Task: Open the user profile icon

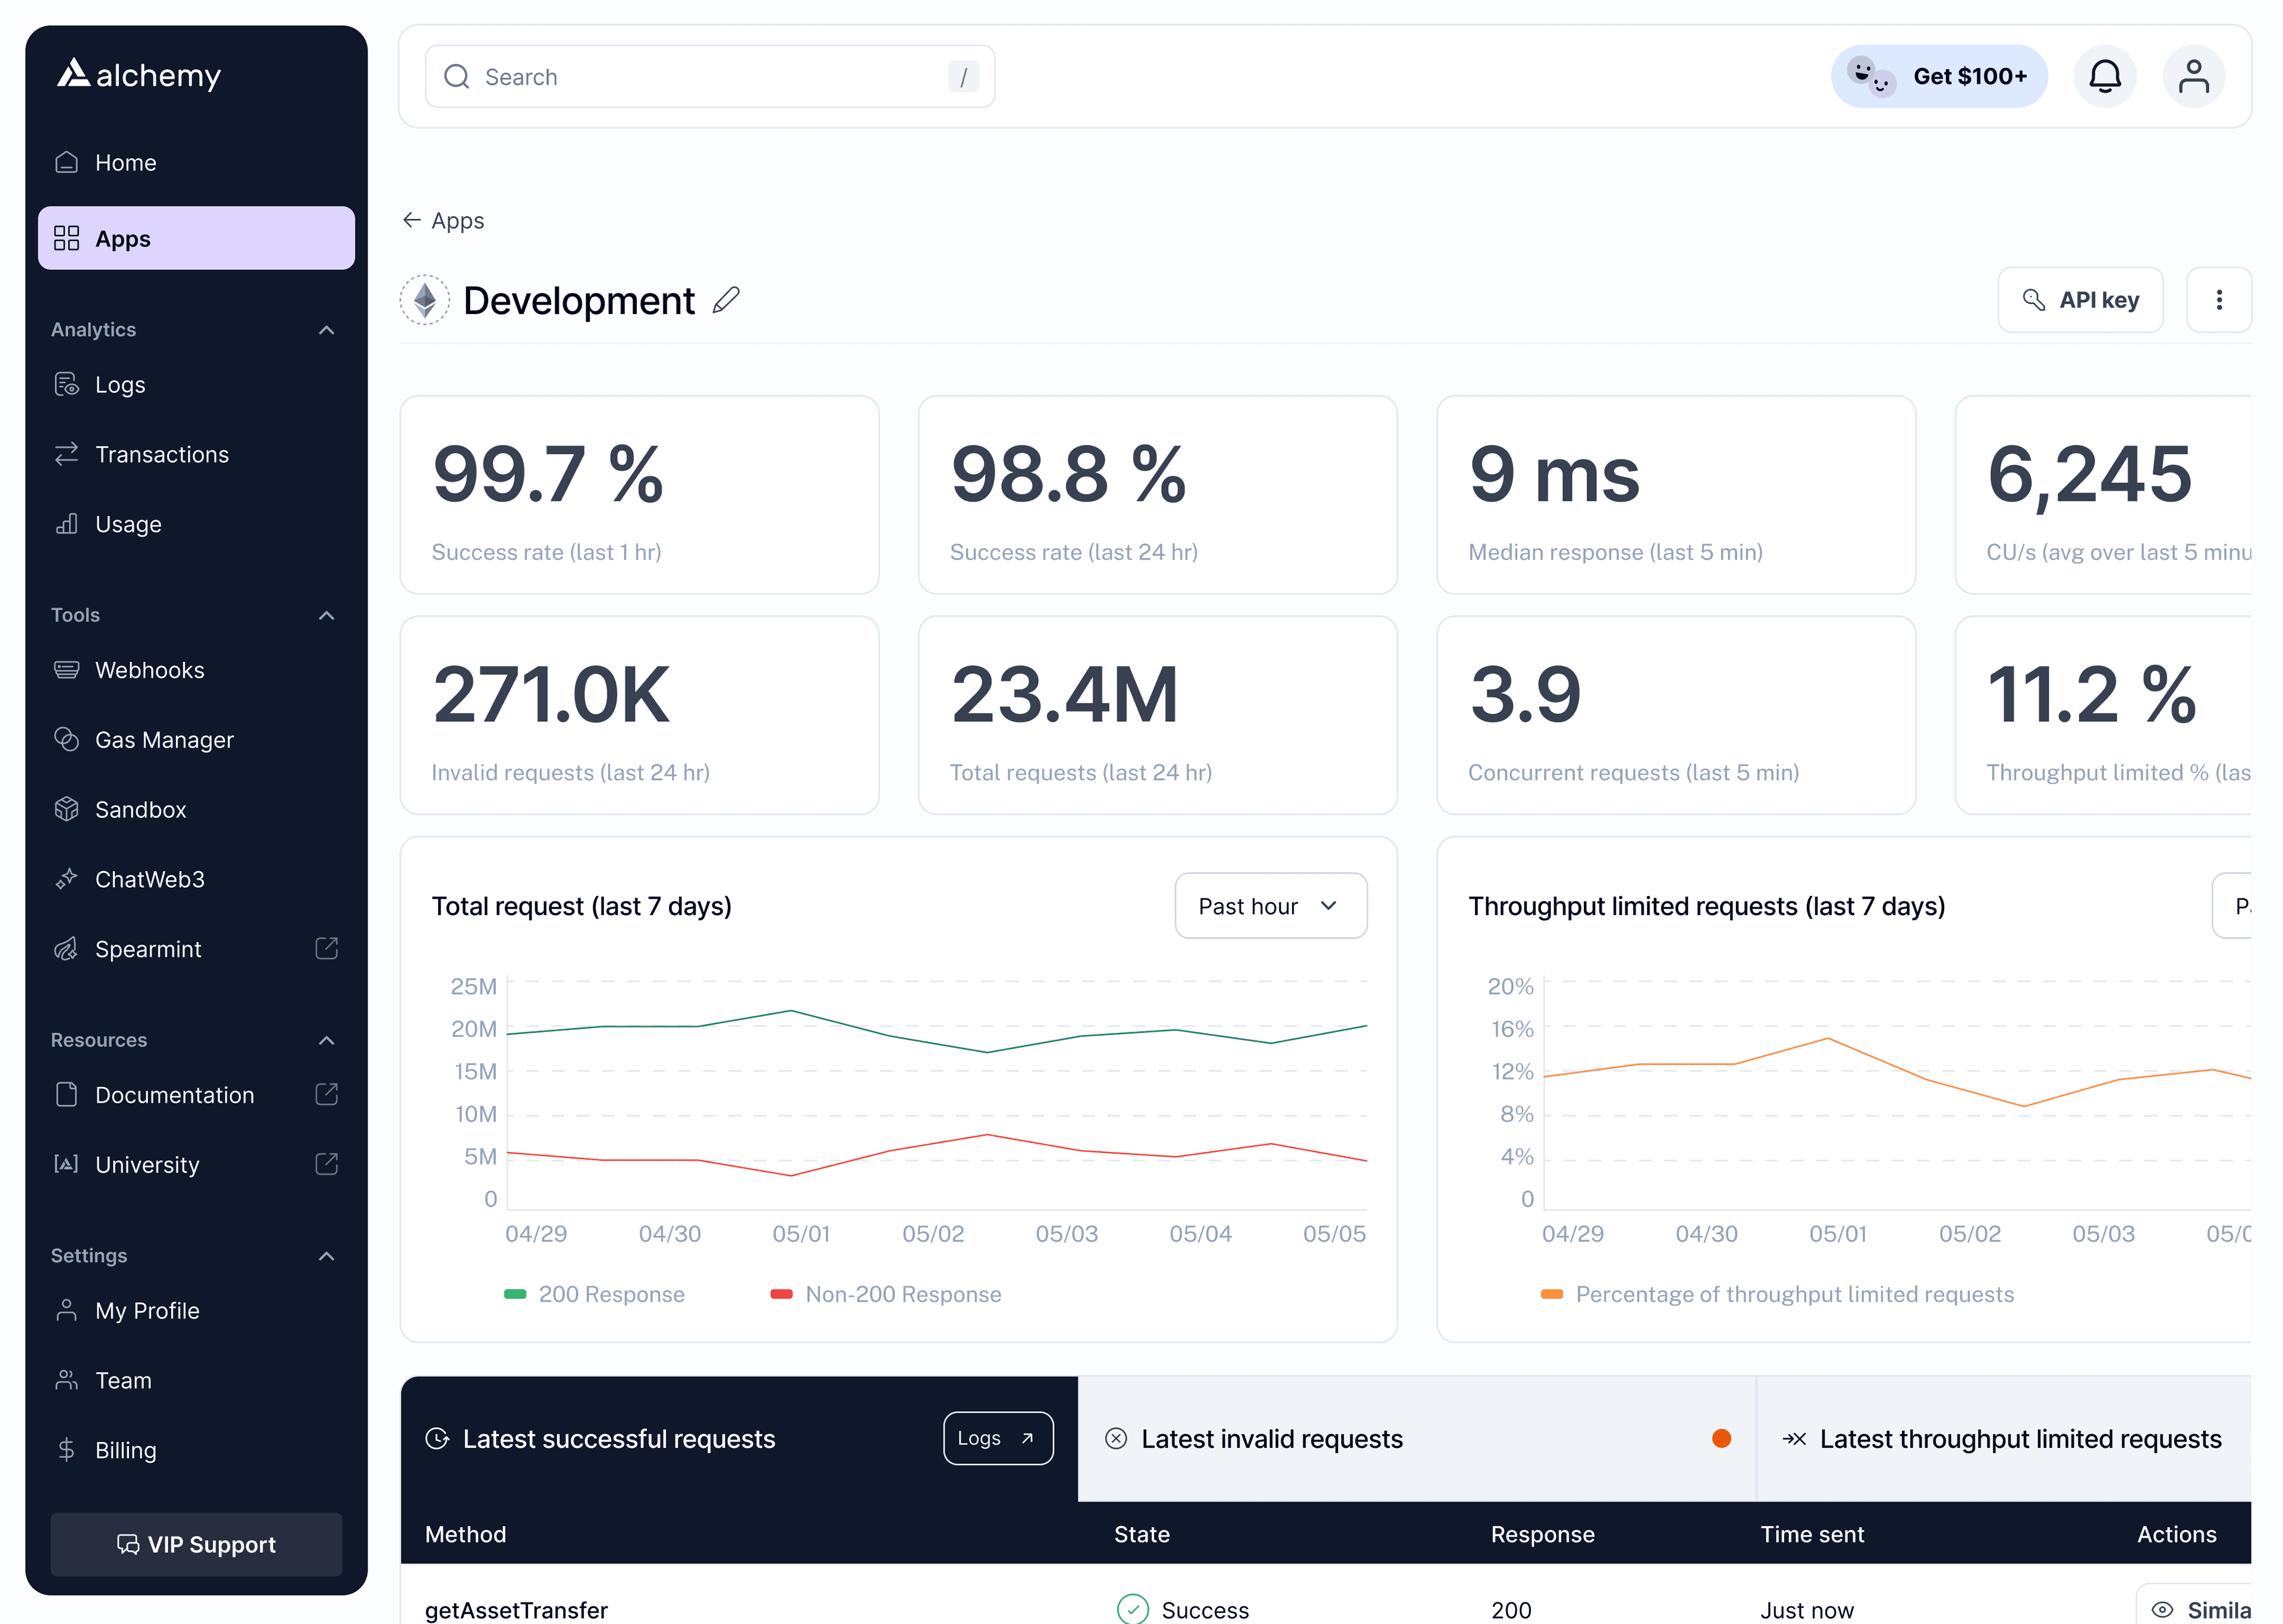Action: [x=2194, y=76]
